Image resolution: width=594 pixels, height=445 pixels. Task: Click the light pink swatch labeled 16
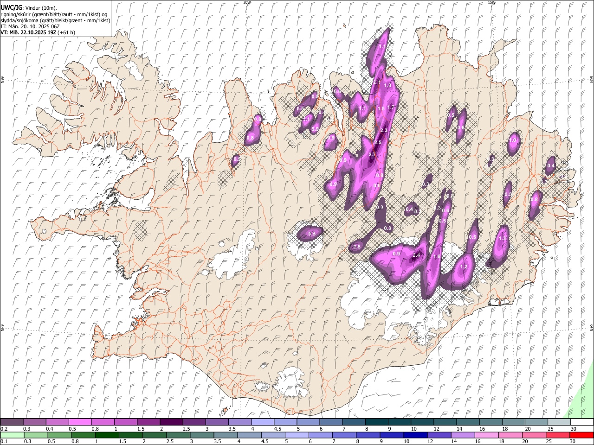click(486, 435)
